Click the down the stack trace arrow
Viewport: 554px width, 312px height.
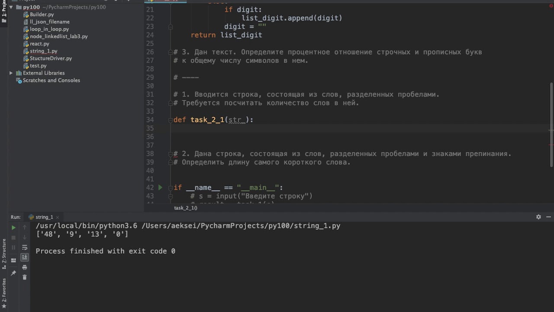25,237
